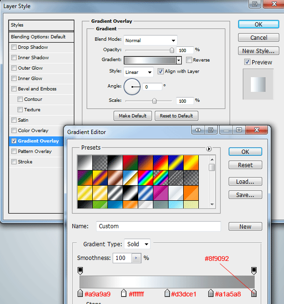
Task: Select the rightmost #8f9092 color stop
Action: point(254,293)
